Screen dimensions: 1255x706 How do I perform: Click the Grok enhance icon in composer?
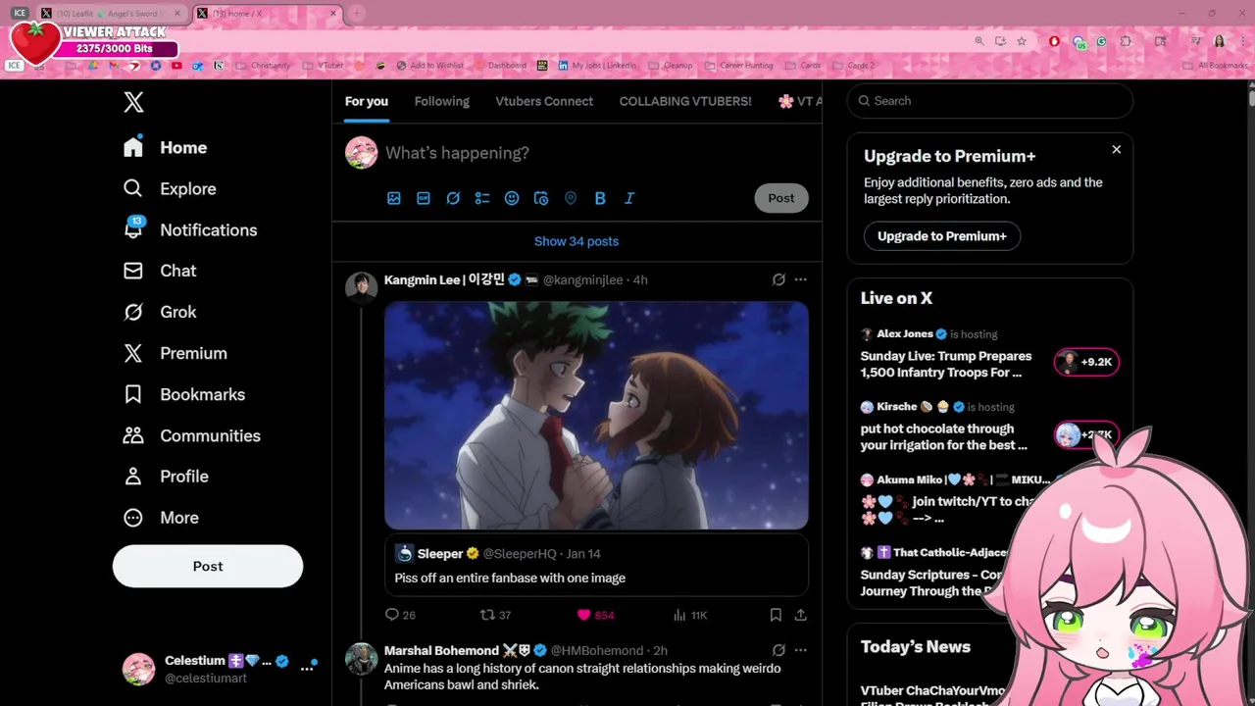[453, 198]
